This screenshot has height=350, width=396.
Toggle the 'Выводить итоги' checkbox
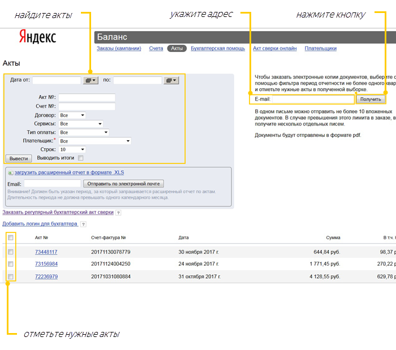click(80, 158)
